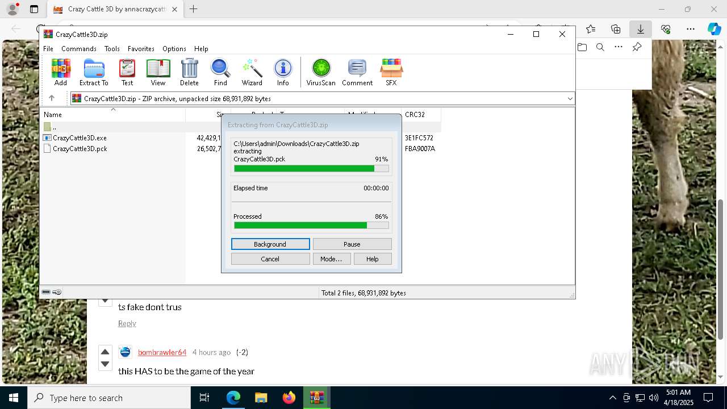This screenshot has height=409, width=727.
Task: Click the Mode... button
Action: click(331, 259)
